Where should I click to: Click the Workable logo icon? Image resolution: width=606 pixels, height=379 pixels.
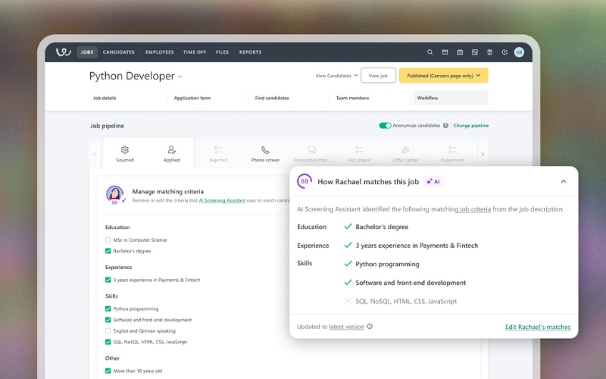click(64, 52)
